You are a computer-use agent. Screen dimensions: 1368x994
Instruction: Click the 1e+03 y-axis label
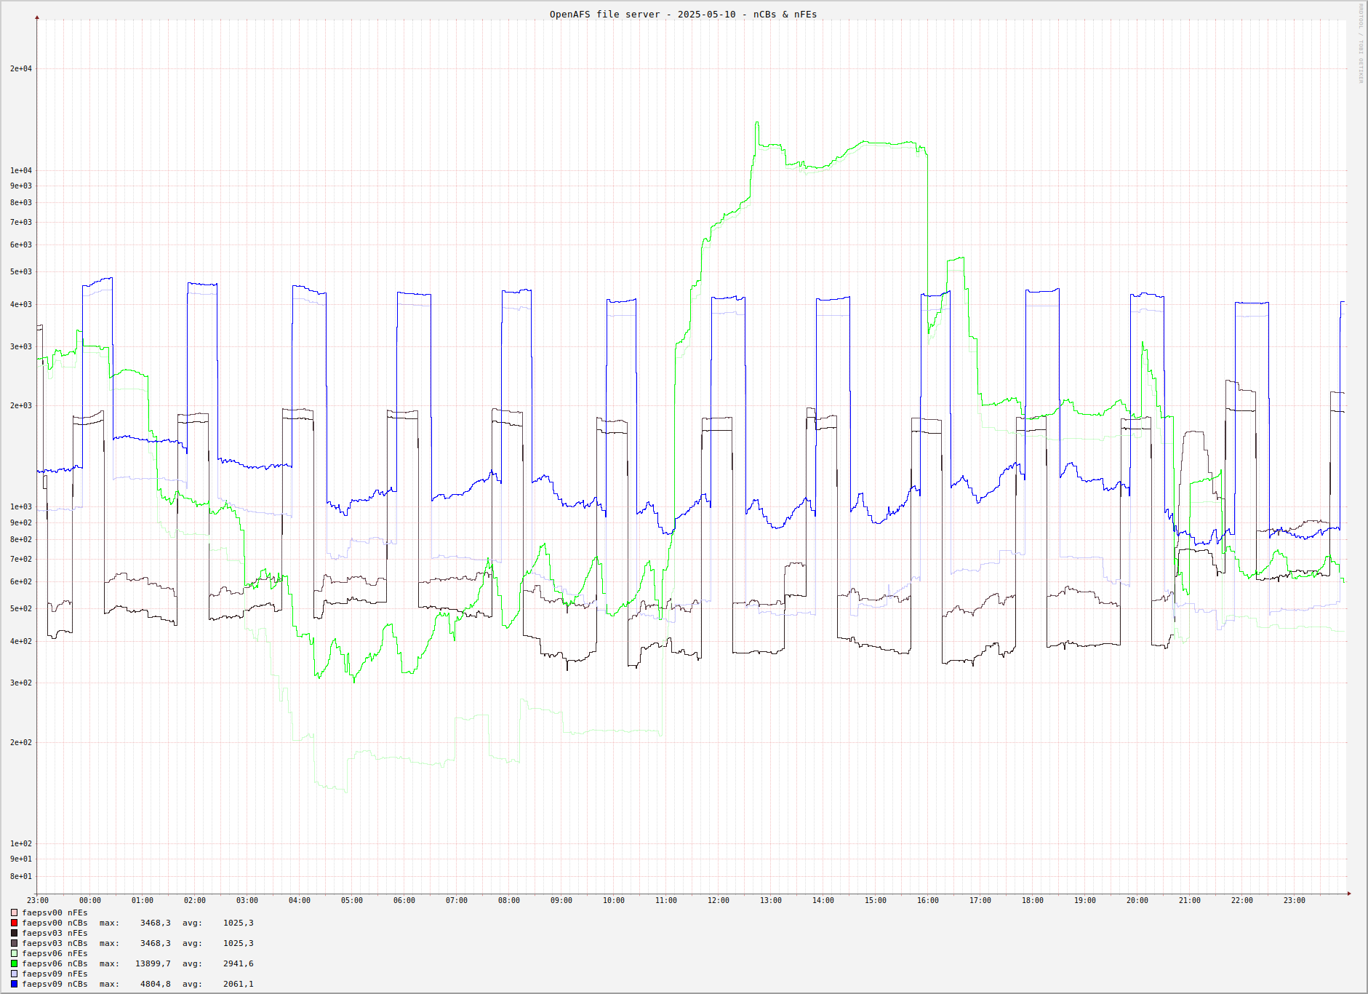point(21,506)
